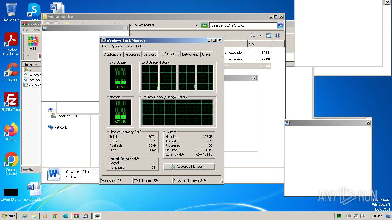Open WinRAR File menu
The image size is (392, 220).
(25, 30)
